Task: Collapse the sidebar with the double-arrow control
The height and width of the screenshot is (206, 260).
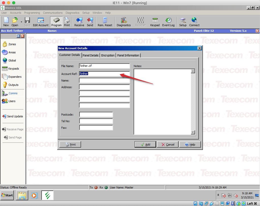Action: 18,36
